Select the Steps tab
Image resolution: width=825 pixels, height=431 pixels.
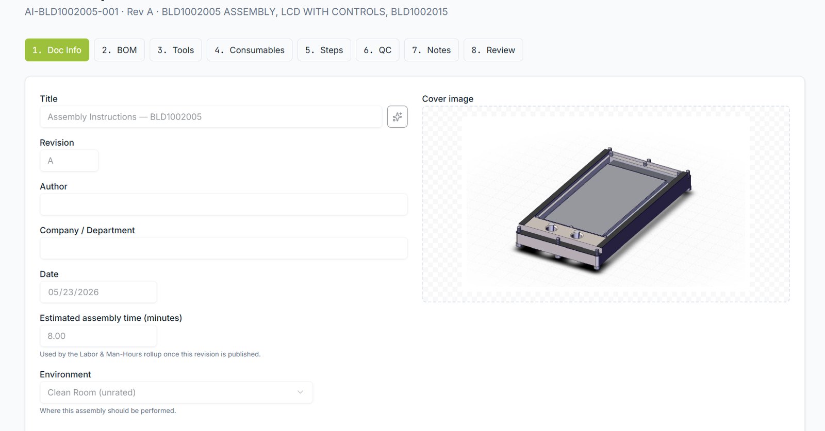point(324,50)
